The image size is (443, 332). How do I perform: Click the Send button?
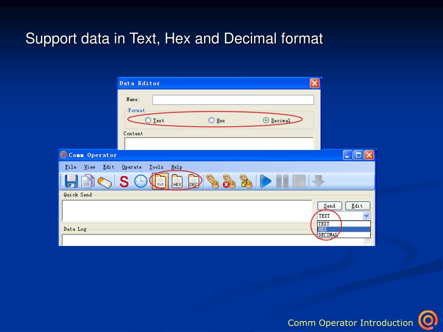329,206
